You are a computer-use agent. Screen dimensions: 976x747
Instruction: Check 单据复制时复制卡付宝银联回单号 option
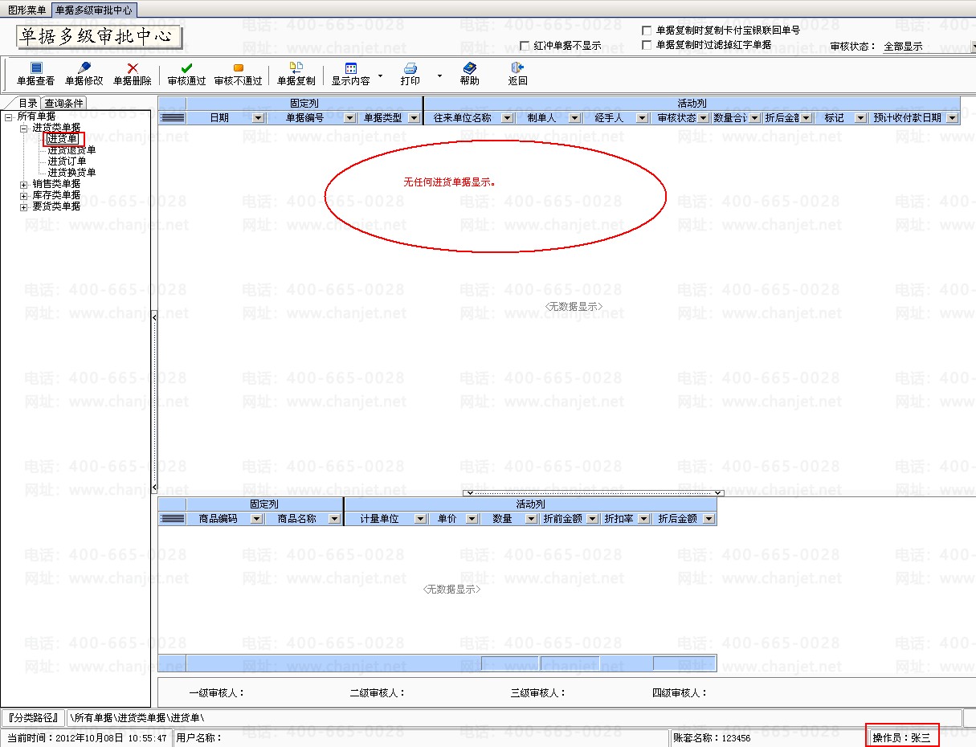(647, 31)
